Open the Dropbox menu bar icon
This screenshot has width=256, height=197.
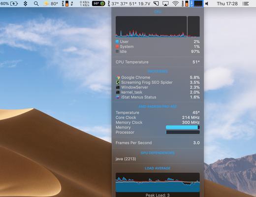26,3
